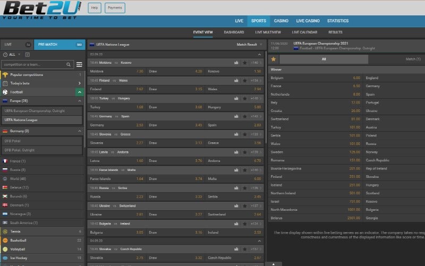Image resolution: width=425 pixels, height=266 pixels.
Task: Click the Basketball sport icon
Action: (x=5, y=241)
